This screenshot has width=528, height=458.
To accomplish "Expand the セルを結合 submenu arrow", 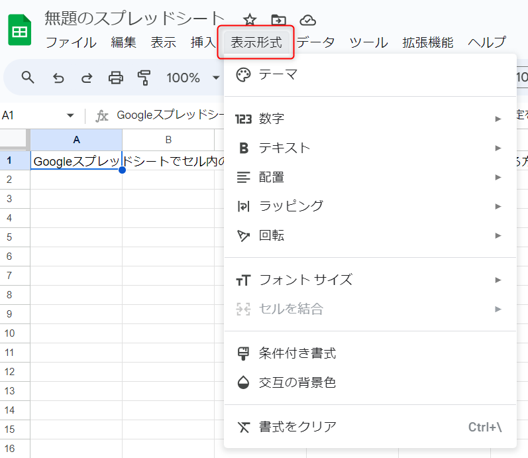I will [x=498, y=309].
